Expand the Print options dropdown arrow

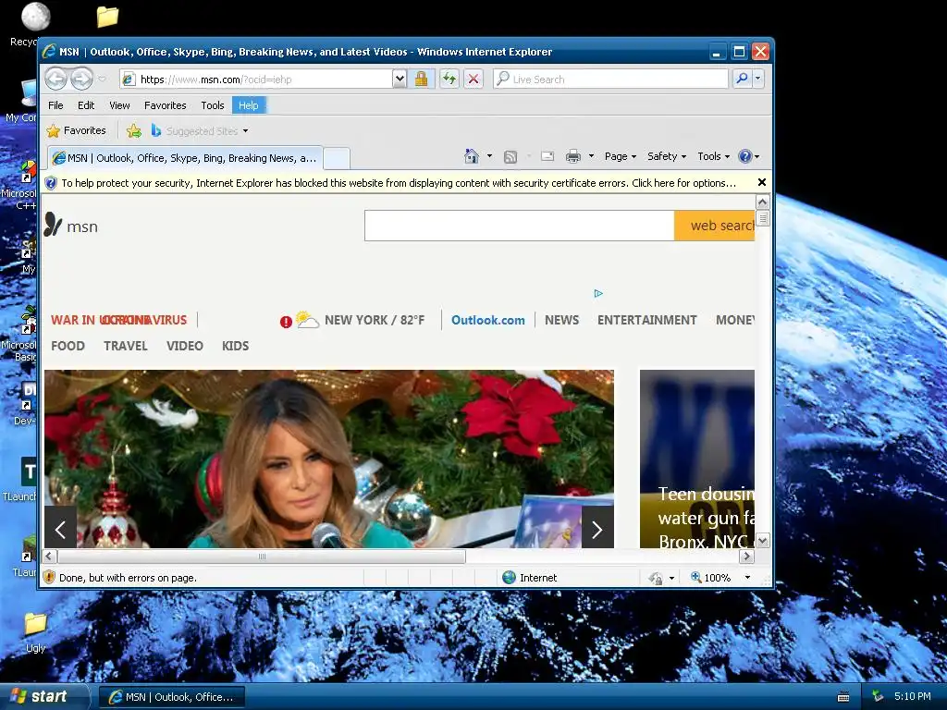(x=591, y=156)
